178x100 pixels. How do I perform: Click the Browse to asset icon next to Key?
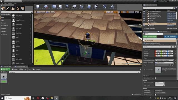tap(170, 65)
